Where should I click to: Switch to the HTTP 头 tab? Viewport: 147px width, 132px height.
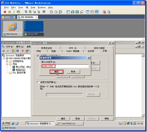click(x=73, y=48)
